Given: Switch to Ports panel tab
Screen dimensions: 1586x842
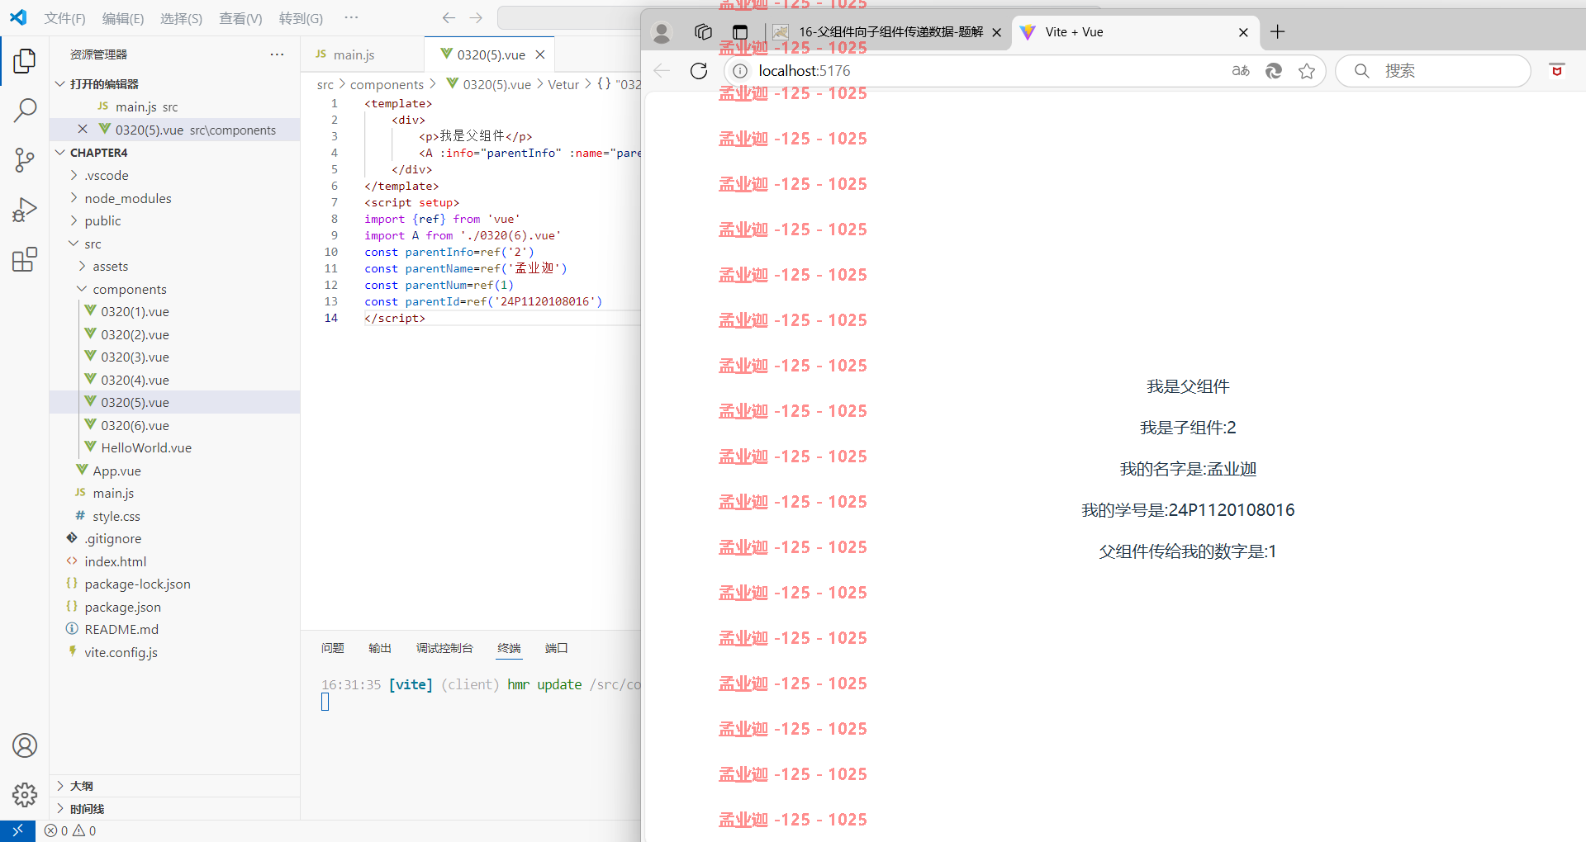Looking at the screenshot, I should click(557, 648).
